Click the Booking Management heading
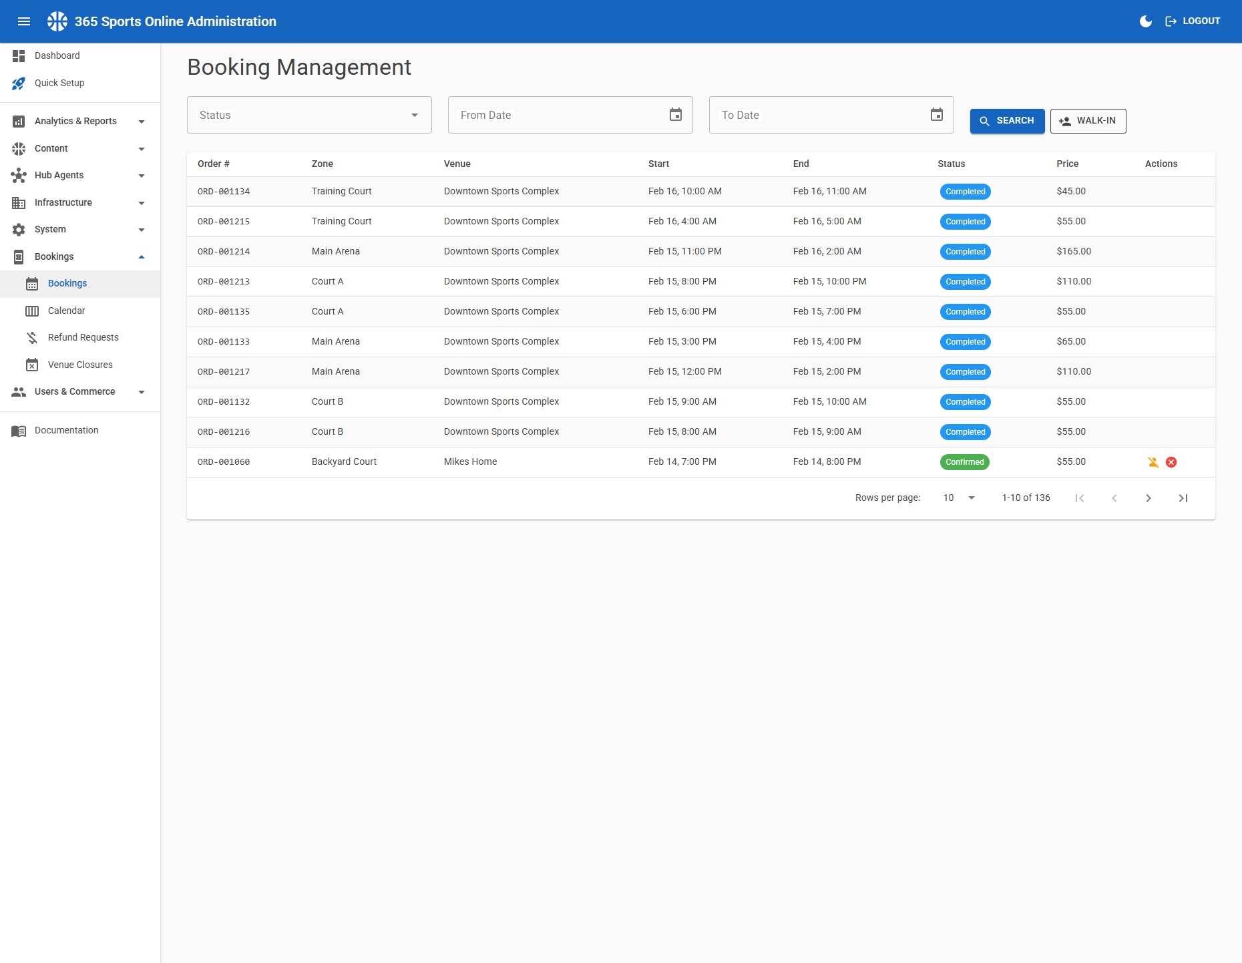Image resolution: width=1242 pixels, height=963 pixels. tap(299, 67)
